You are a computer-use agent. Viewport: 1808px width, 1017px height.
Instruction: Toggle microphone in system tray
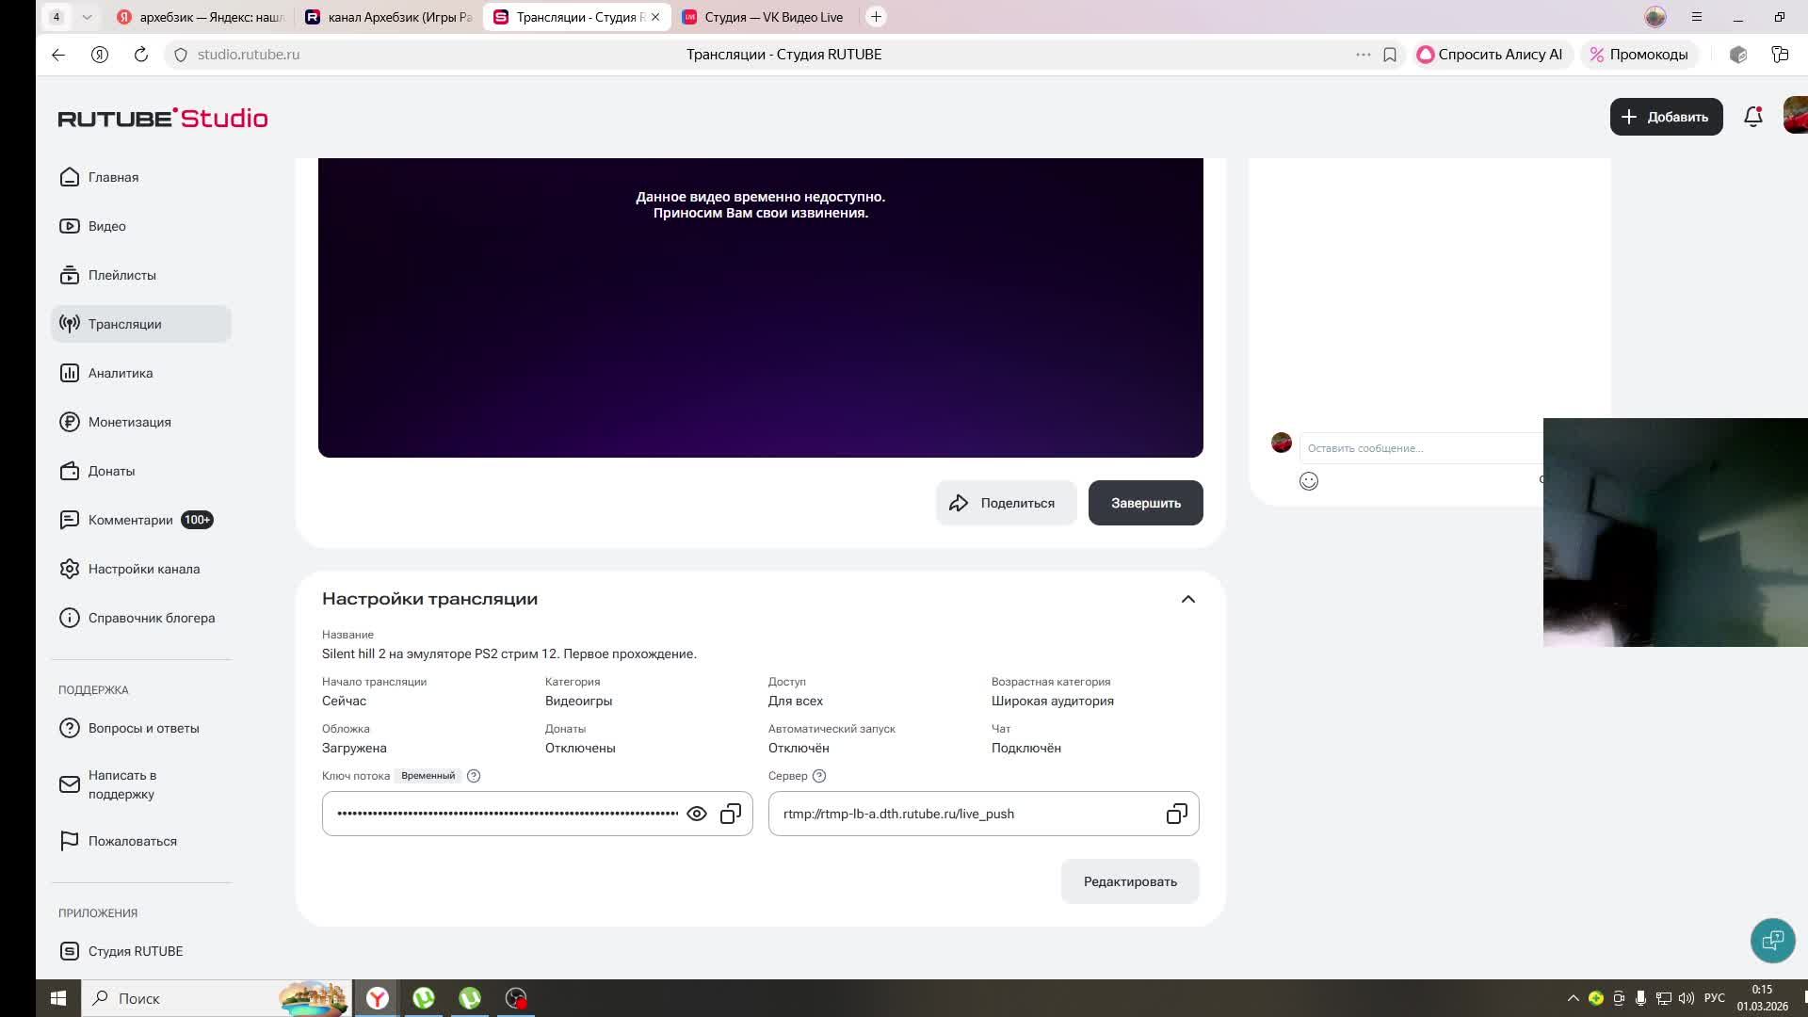coord(1640,998)
